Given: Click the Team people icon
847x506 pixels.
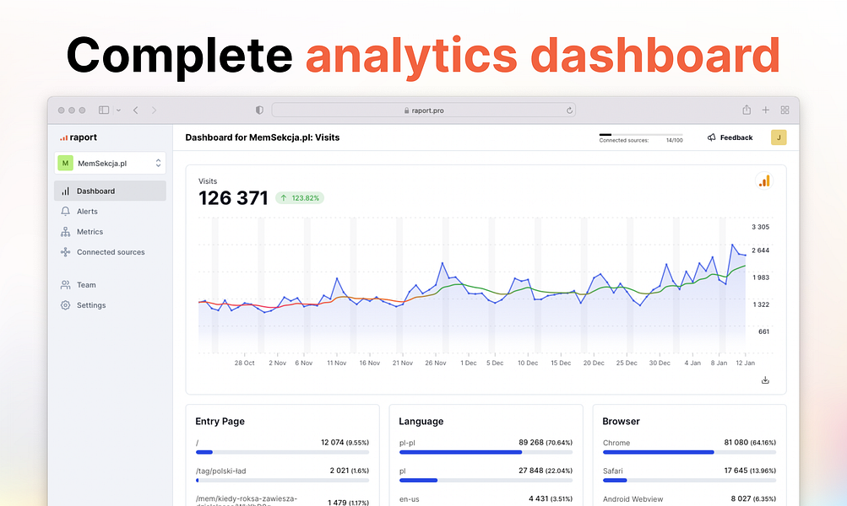Looking at the screenshot, I should tap(65, 285).
